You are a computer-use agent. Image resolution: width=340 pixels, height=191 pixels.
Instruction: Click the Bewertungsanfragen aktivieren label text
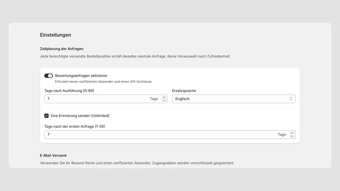click(81, 76)
